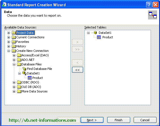Click the DataSet1 cylinder icon in Selected Tables
Screen dimensions: 160x126
point(95,33)
